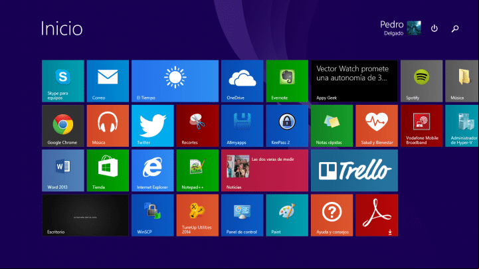Open the Correo mail tile
The height and width of the screenshot is (269, 479).
pyautogui.click(x=108, y=81)
